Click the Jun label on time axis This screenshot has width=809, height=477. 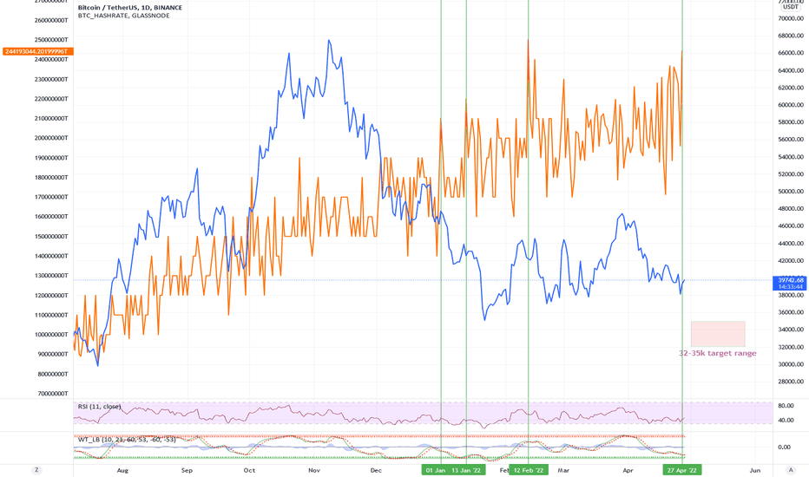[755, 470]
